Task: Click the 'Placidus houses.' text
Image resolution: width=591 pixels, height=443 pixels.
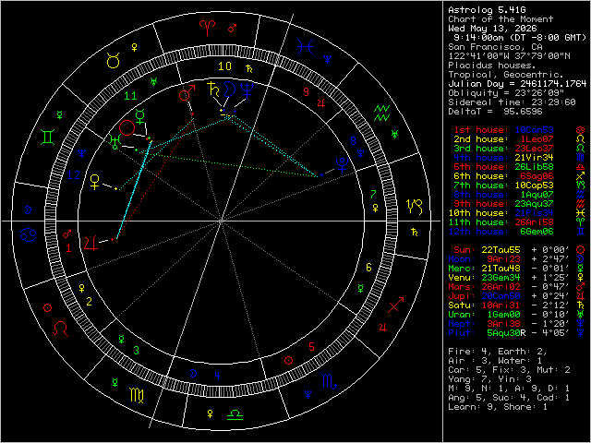Action: pyautogui.click(x=492, y=66)
